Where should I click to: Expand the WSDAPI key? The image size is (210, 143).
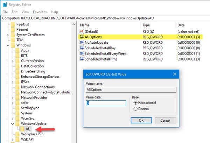click(x=13, y=140)
